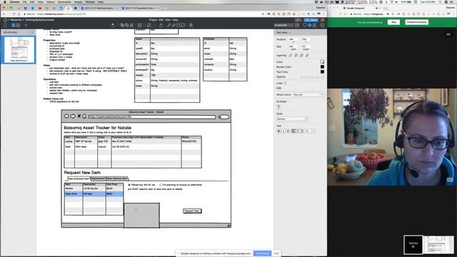Click the Balsamiq logo home icon
This screenshot has width=457, height=257.
point(5,20)
